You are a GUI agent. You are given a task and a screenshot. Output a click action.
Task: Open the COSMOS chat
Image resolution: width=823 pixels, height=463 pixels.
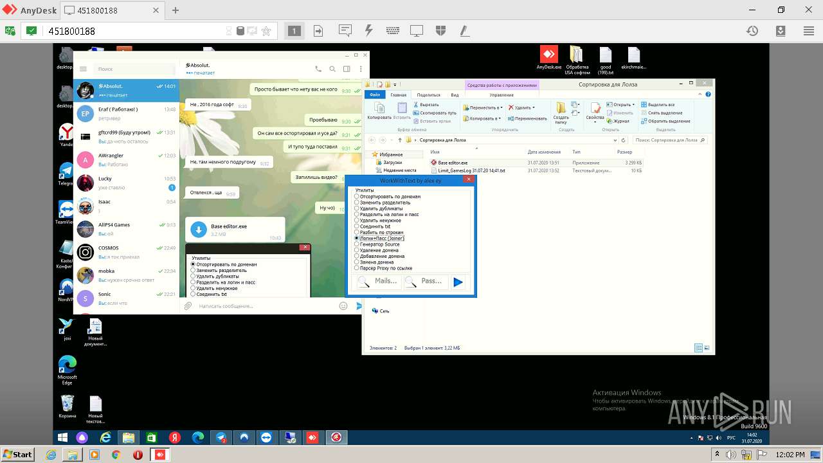[126, 253]
